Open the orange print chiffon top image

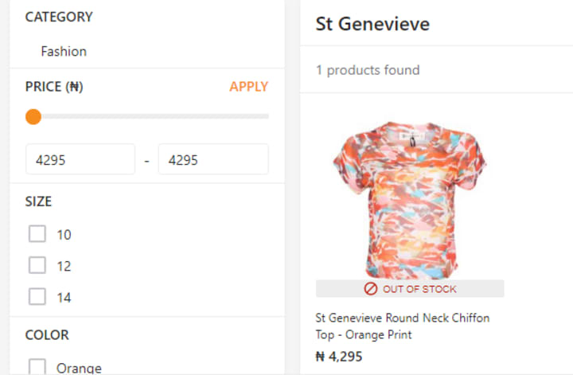[409, 199]
